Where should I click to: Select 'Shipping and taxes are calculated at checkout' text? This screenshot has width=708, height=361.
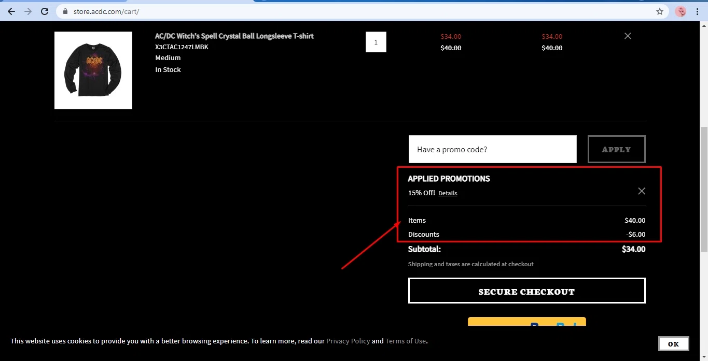pyautogui.click(x=470, y=264)
